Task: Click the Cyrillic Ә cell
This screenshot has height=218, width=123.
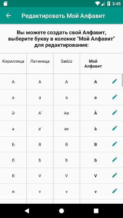Action: [13, 113]
